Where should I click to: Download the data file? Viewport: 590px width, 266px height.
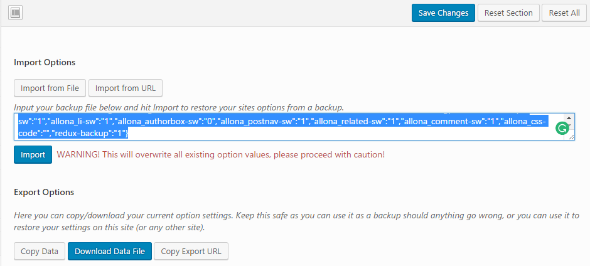[109, 252]
